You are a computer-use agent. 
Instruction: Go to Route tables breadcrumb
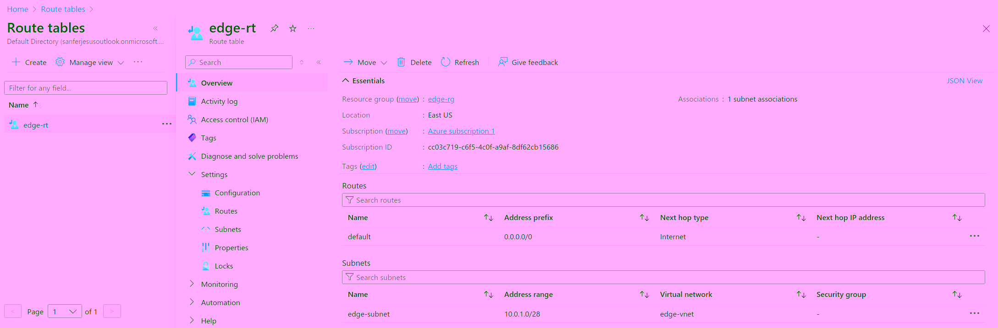click(63, 9)
